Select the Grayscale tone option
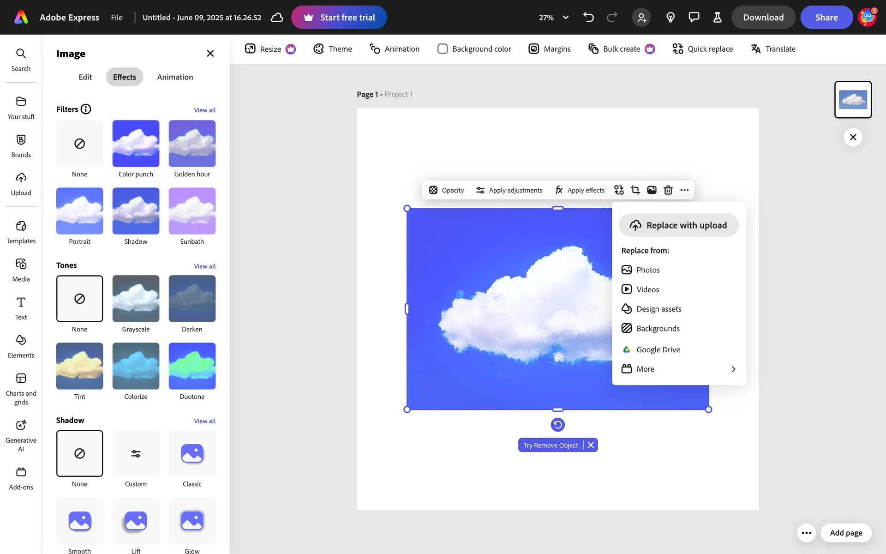The image size is (886, 554). tap(136, 299)
